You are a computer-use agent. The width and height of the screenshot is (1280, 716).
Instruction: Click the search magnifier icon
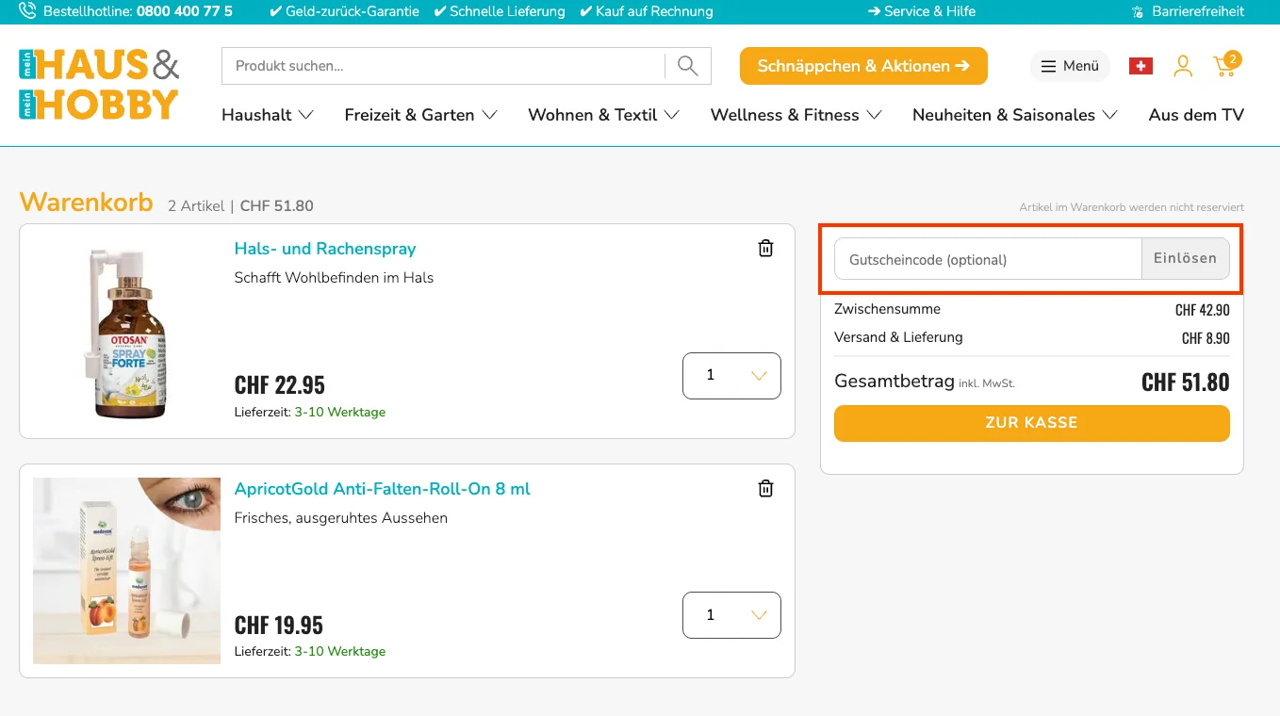688,66
